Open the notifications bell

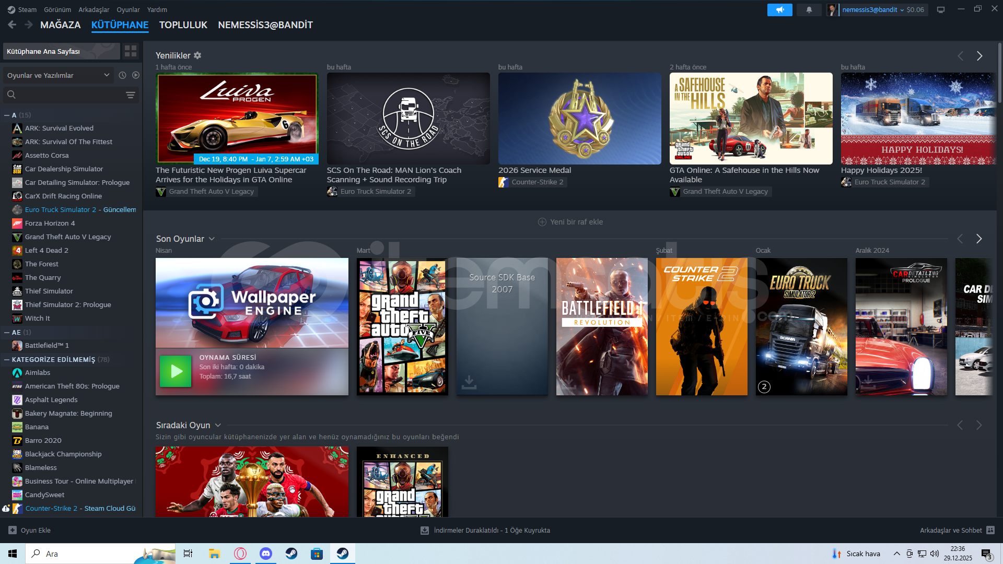809,10
